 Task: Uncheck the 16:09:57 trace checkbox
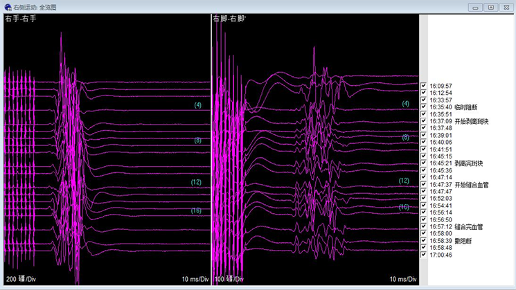pos(424,86)
